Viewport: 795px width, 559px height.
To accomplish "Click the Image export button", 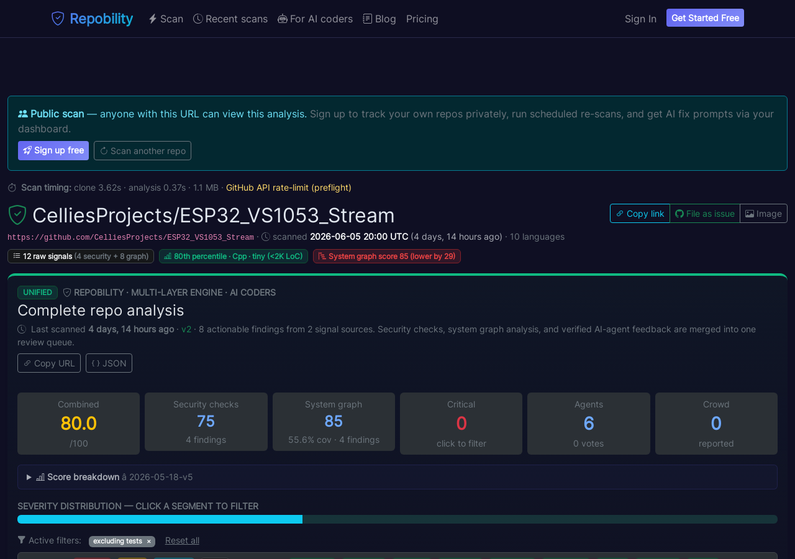I will click(x=763, y=213).
